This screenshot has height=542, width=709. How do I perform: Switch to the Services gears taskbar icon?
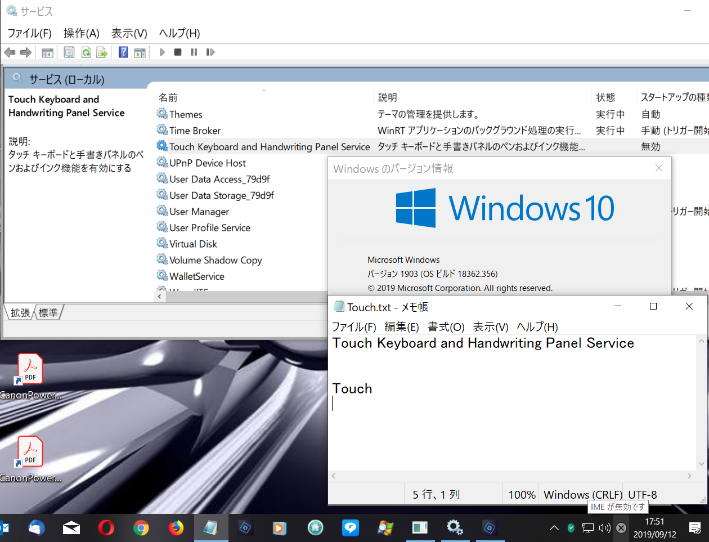coord(455,528)
